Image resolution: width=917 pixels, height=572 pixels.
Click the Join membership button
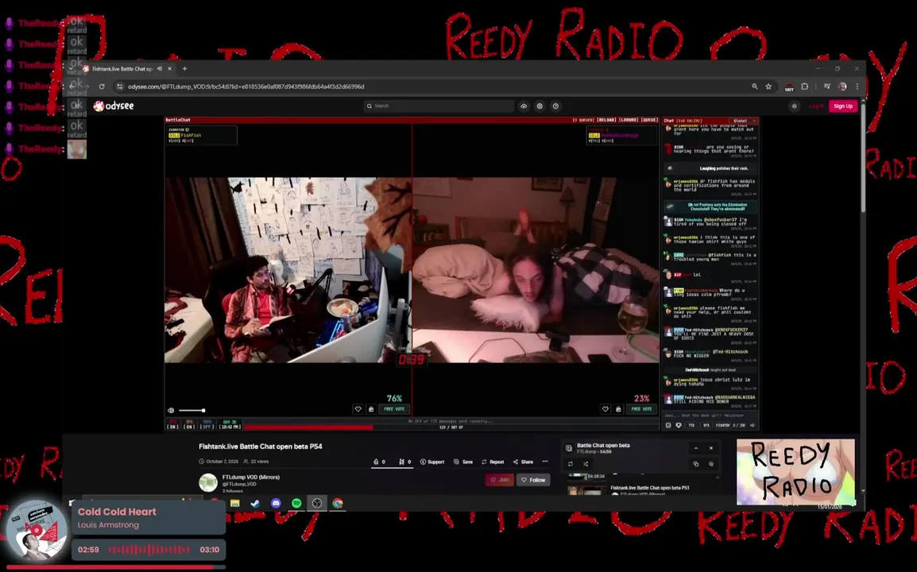(x=500, y=480)
